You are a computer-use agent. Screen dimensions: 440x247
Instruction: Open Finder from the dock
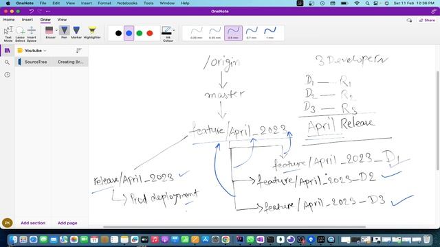point(13,239)
